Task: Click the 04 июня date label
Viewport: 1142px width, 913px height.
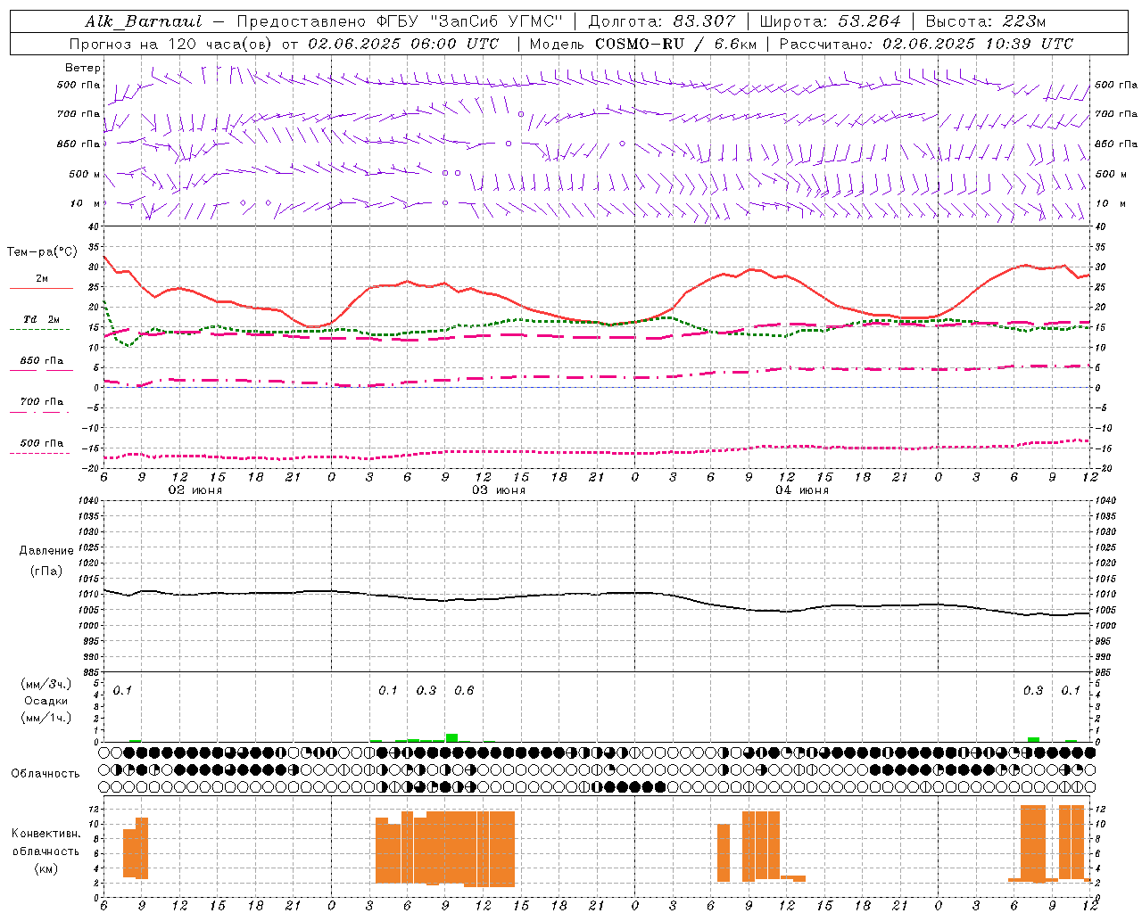Action: click(802, 490)
